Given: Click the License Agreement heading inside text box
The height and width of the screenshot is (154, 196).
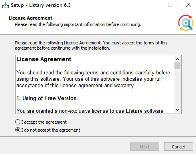Looking at the screenshot, I should pyautogui.click(x=44, y=59).
